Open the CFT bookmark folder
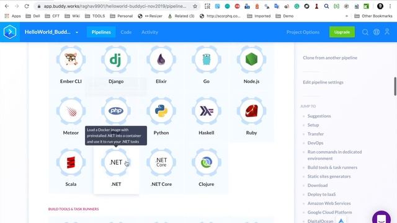397x223 pixels. click(52, 16)
